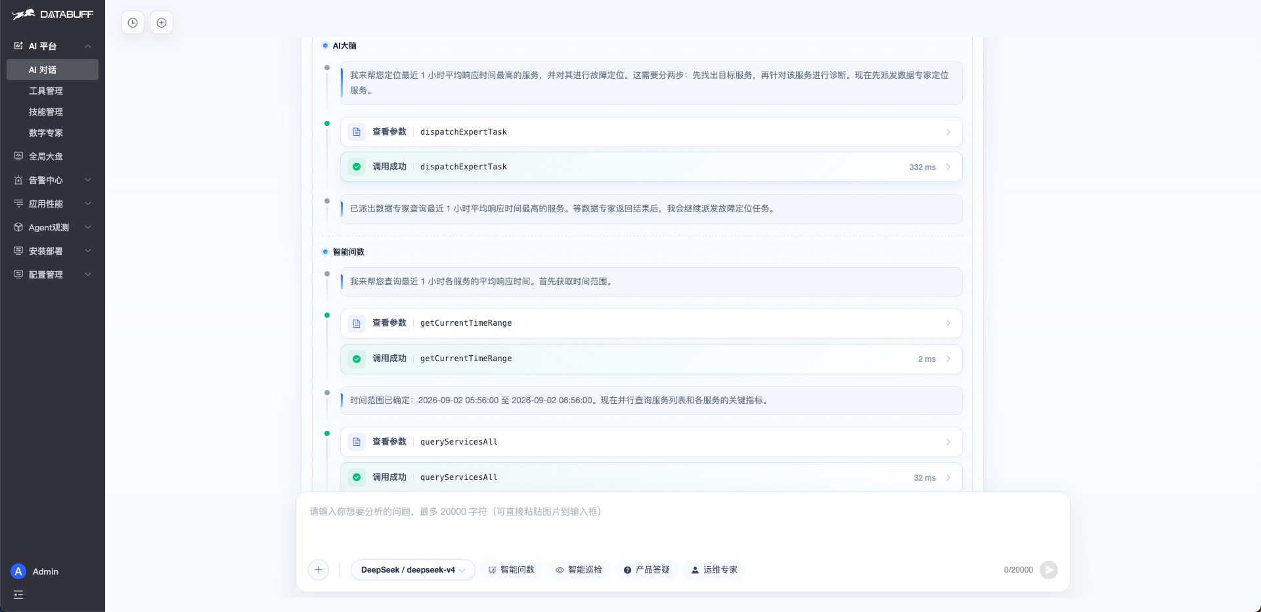
Task: Open 数字专家 menu item
Action: click(53, 133)
